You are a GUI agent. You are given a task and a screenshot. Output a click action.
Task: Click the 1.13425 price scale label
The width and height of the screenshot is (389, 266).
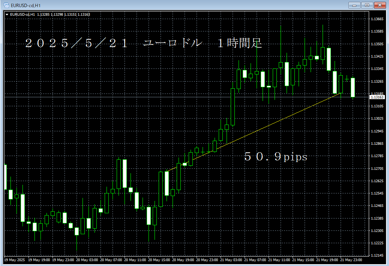coord(377,56)
